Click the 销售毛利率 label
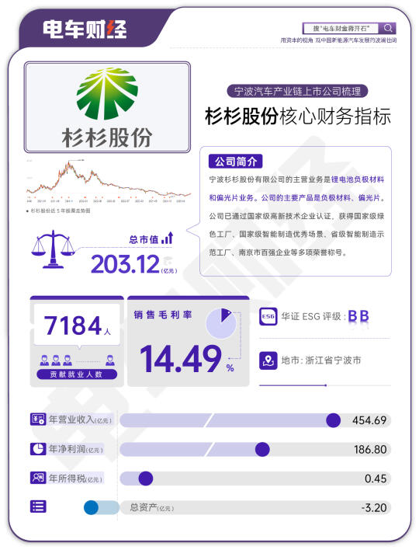Image resolution: width=419 pixels, height=550 pixels. pos(162,315)
